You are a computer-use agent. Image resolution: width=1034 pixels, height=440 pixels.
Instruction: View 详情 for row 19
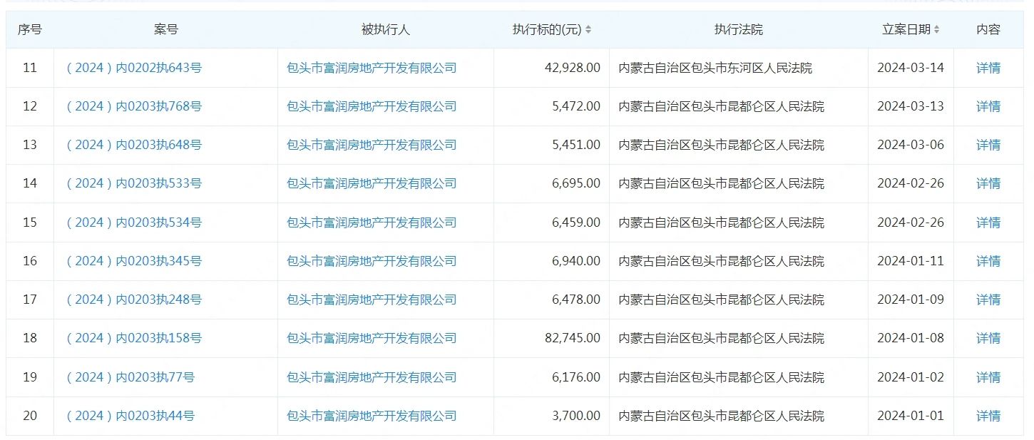click(988, 377)
